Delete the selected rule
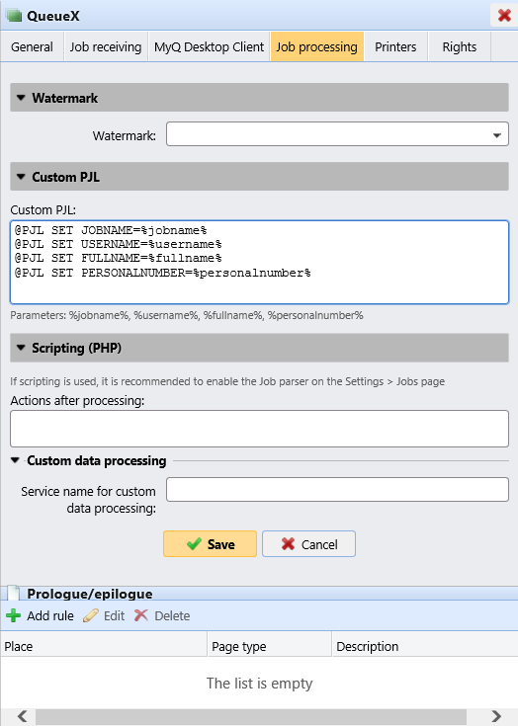Screen dimensions: 518x726 tap(162, 615)
